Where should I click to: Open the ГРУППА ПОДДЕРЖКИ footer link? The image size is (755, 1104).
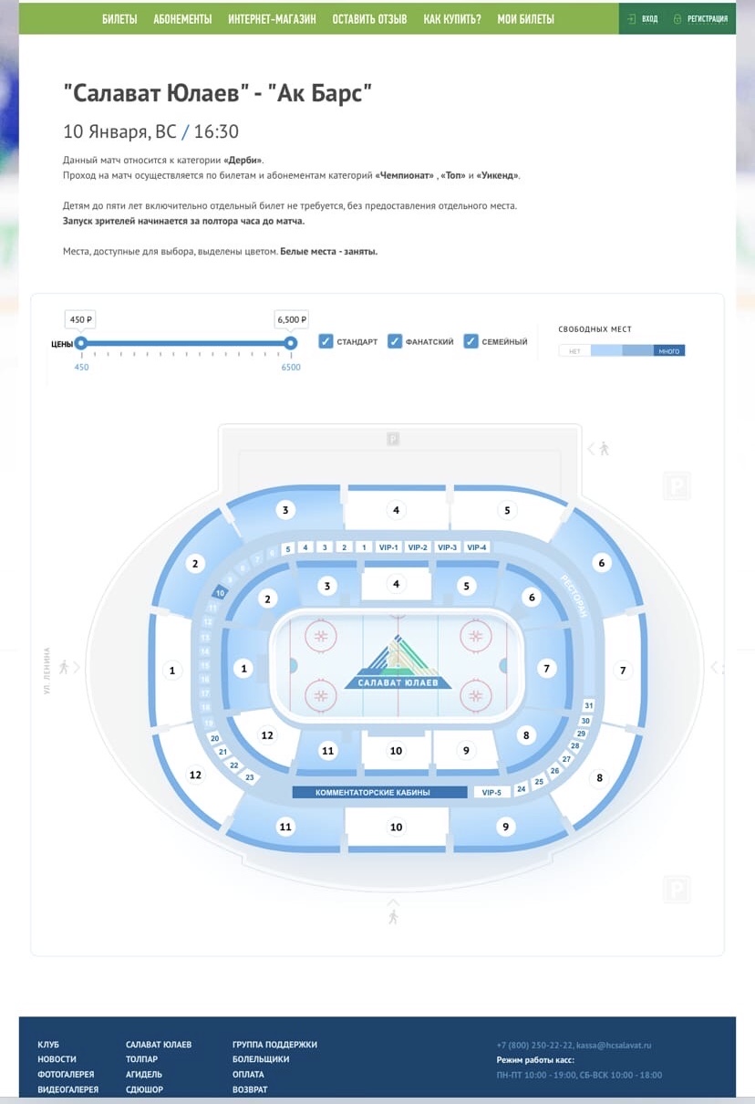274,1045
